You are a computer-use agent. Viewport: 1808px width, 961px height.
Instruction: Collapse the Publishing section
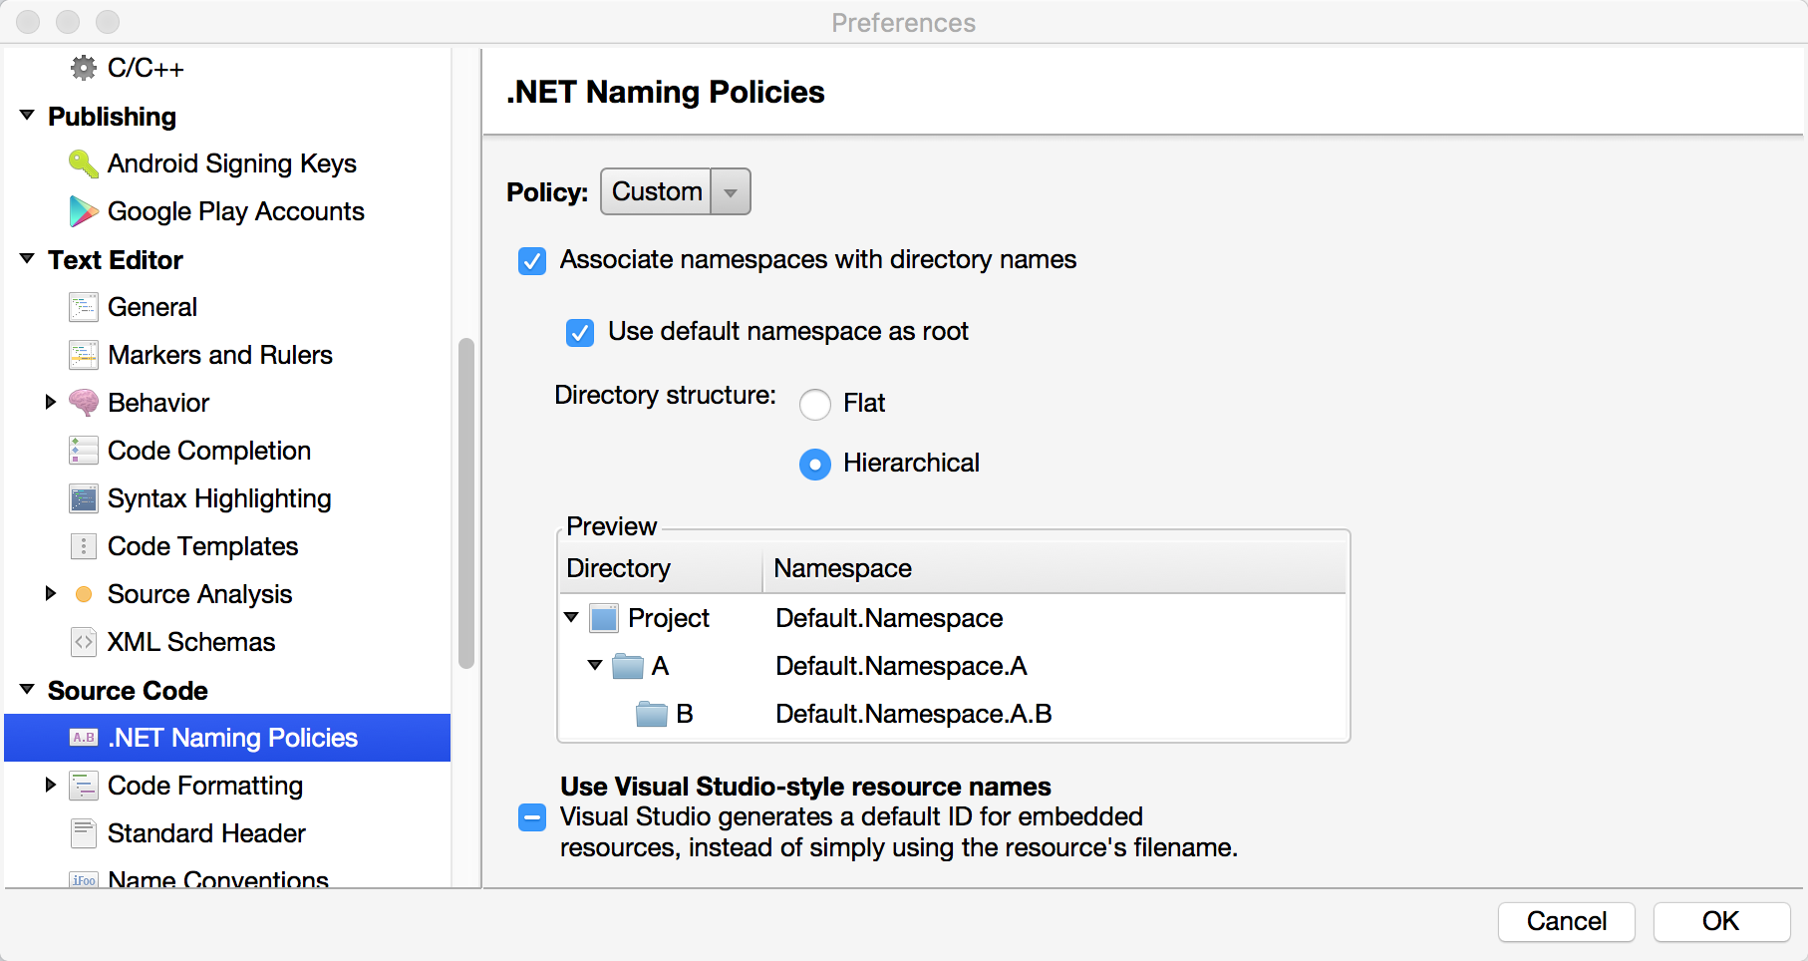(27, 116)
